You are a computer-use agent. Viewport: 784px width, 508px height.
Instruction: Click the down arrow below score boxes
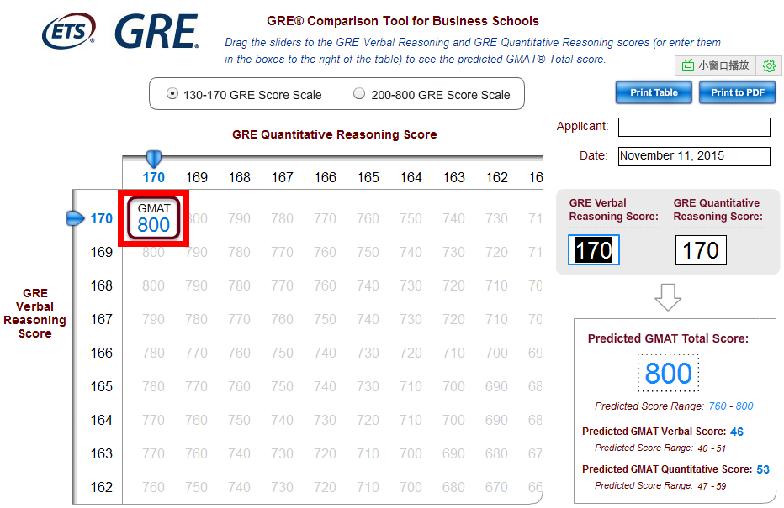(668, 296)
